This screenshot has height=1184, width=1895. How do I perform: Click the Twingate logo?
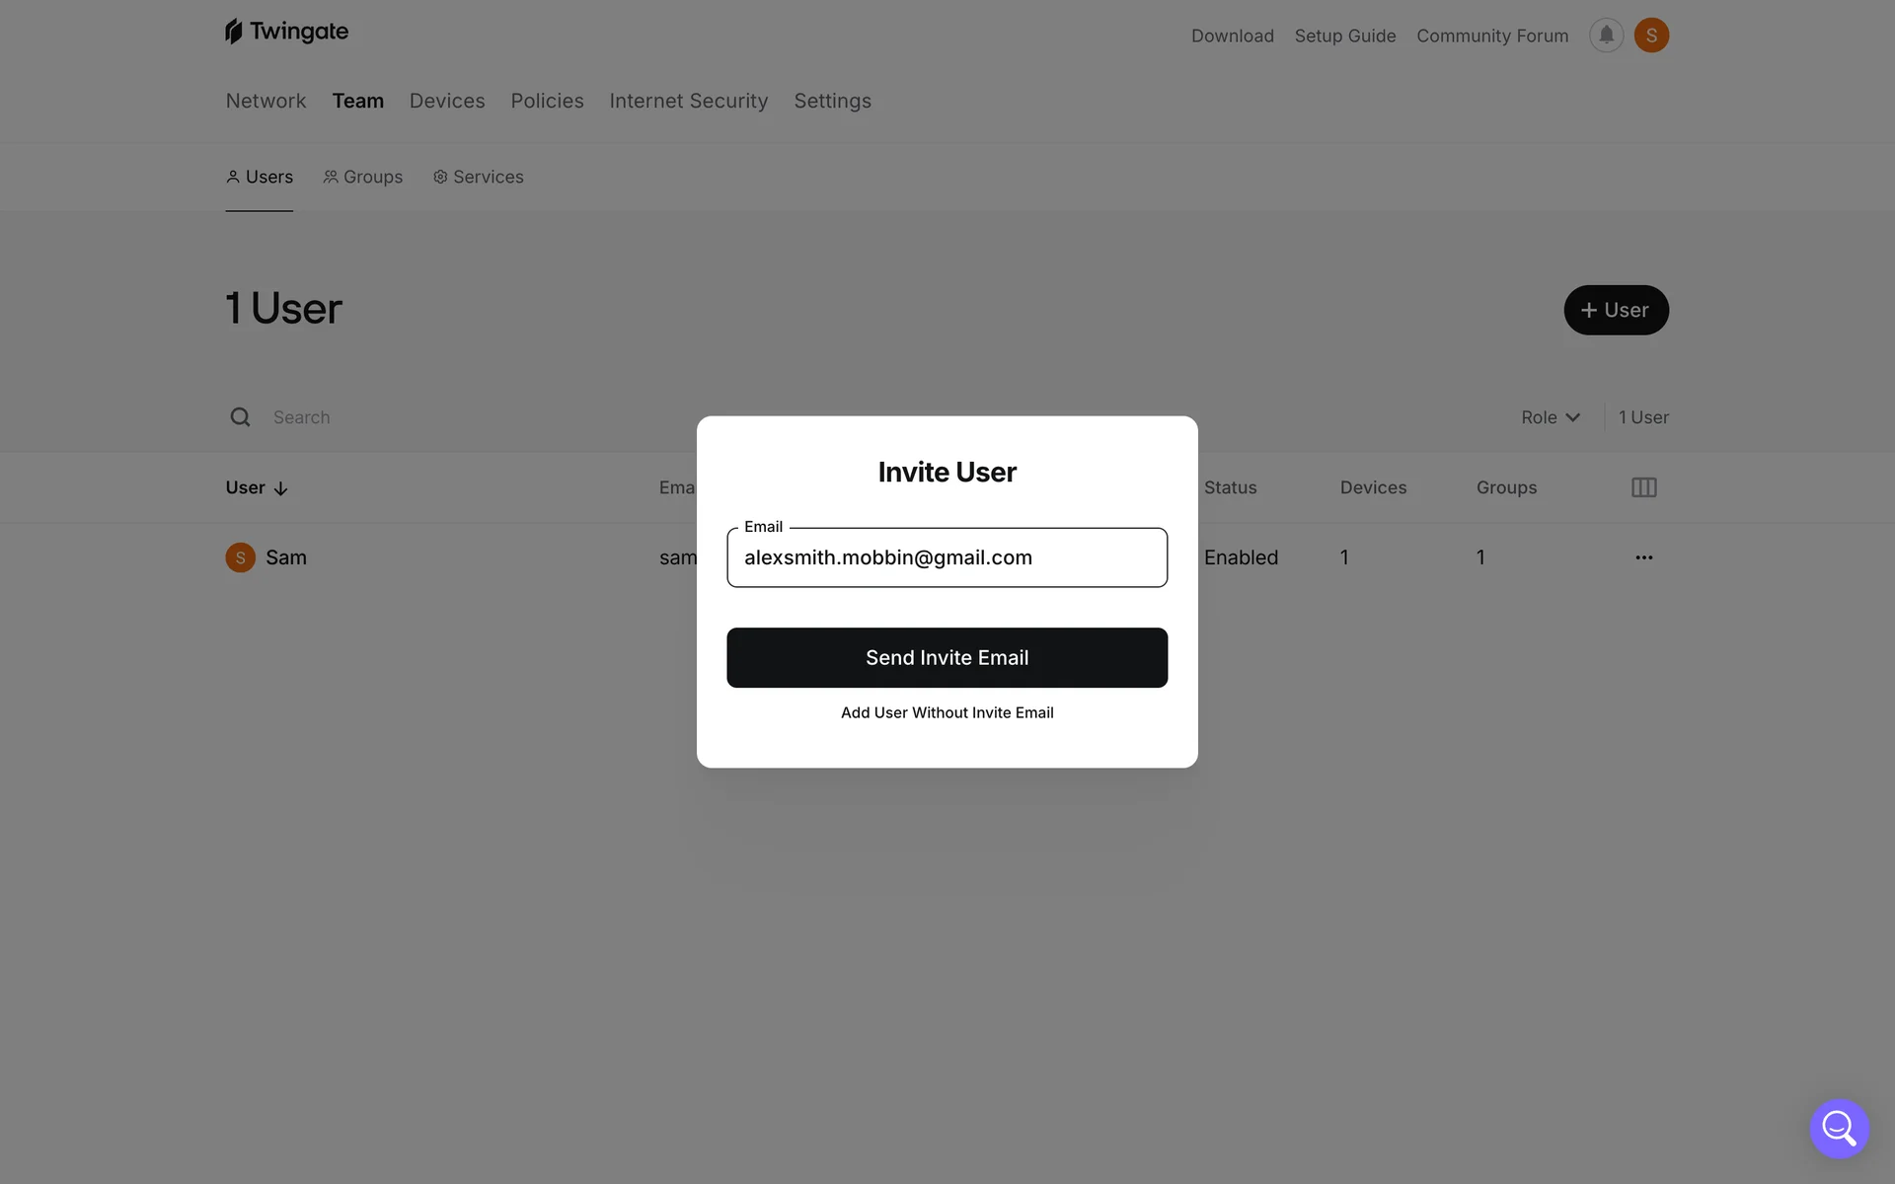click(286, 32)
